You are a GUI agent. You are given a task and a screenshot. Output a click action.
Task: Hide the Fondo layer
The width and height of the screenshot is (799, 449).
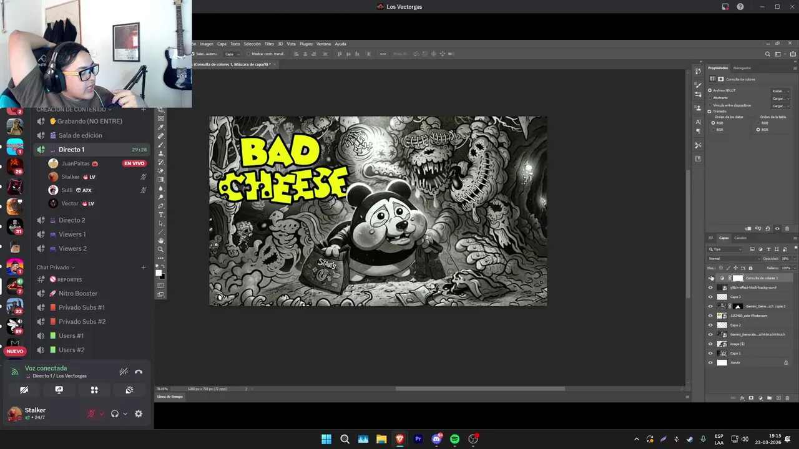pyautogui.click(x=710, y=362)
